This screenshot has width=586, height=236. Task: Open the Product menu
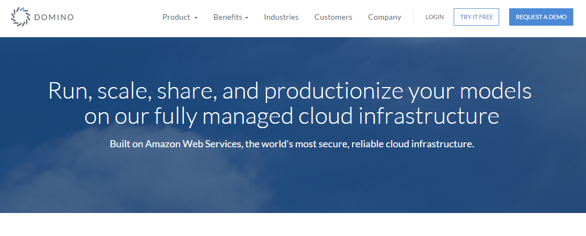(176, 17)
